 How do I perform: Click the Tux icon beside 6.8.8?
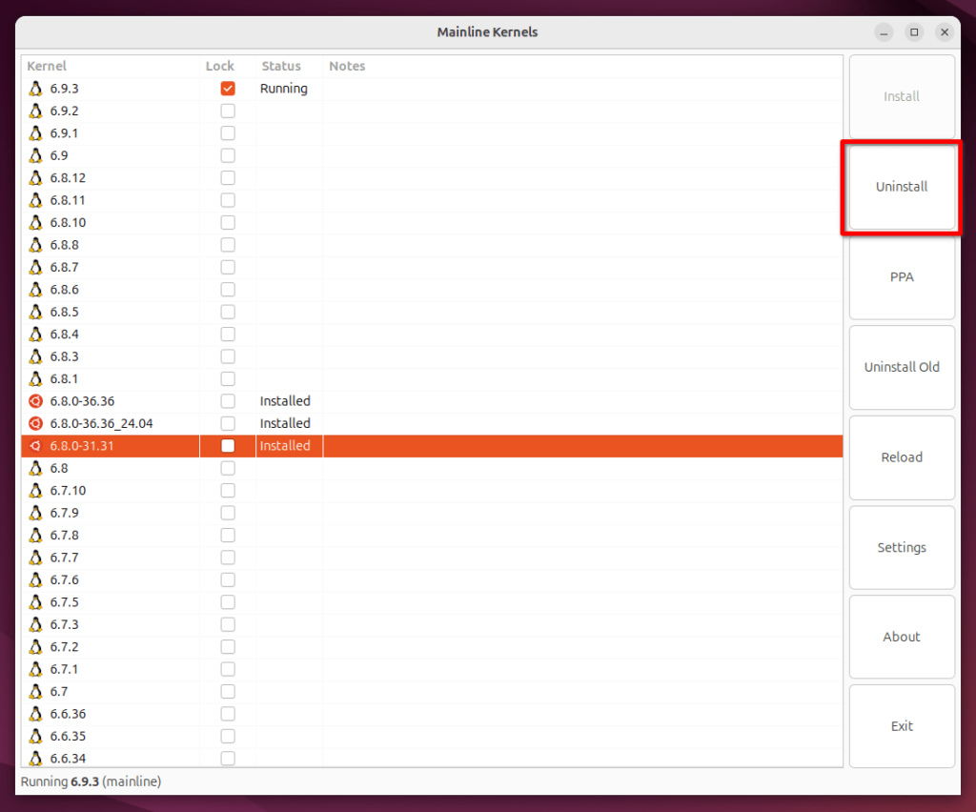35,245
